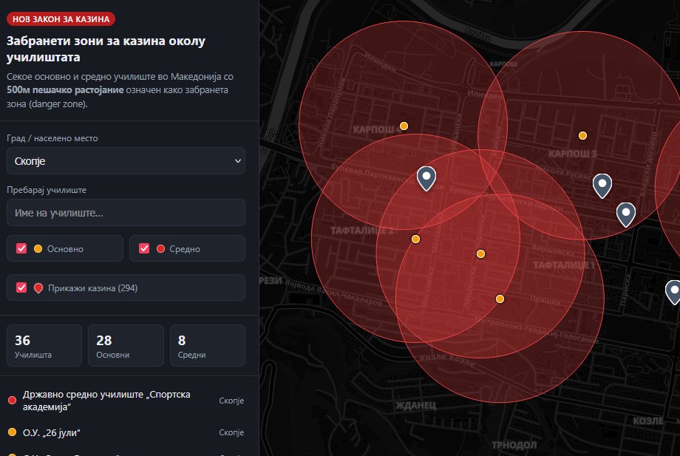Click the Пребарај училиште label
Screen dimensions: 680x456
tap(47, 190)
